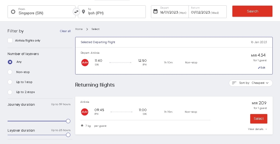Click the 'Returning flights' heading
The image size is (280, 144).
pyautogui.click(x=95, y=85)
